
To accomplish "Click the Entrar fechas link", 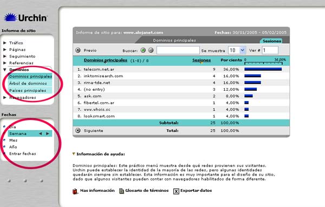I will tap(23, 153).
